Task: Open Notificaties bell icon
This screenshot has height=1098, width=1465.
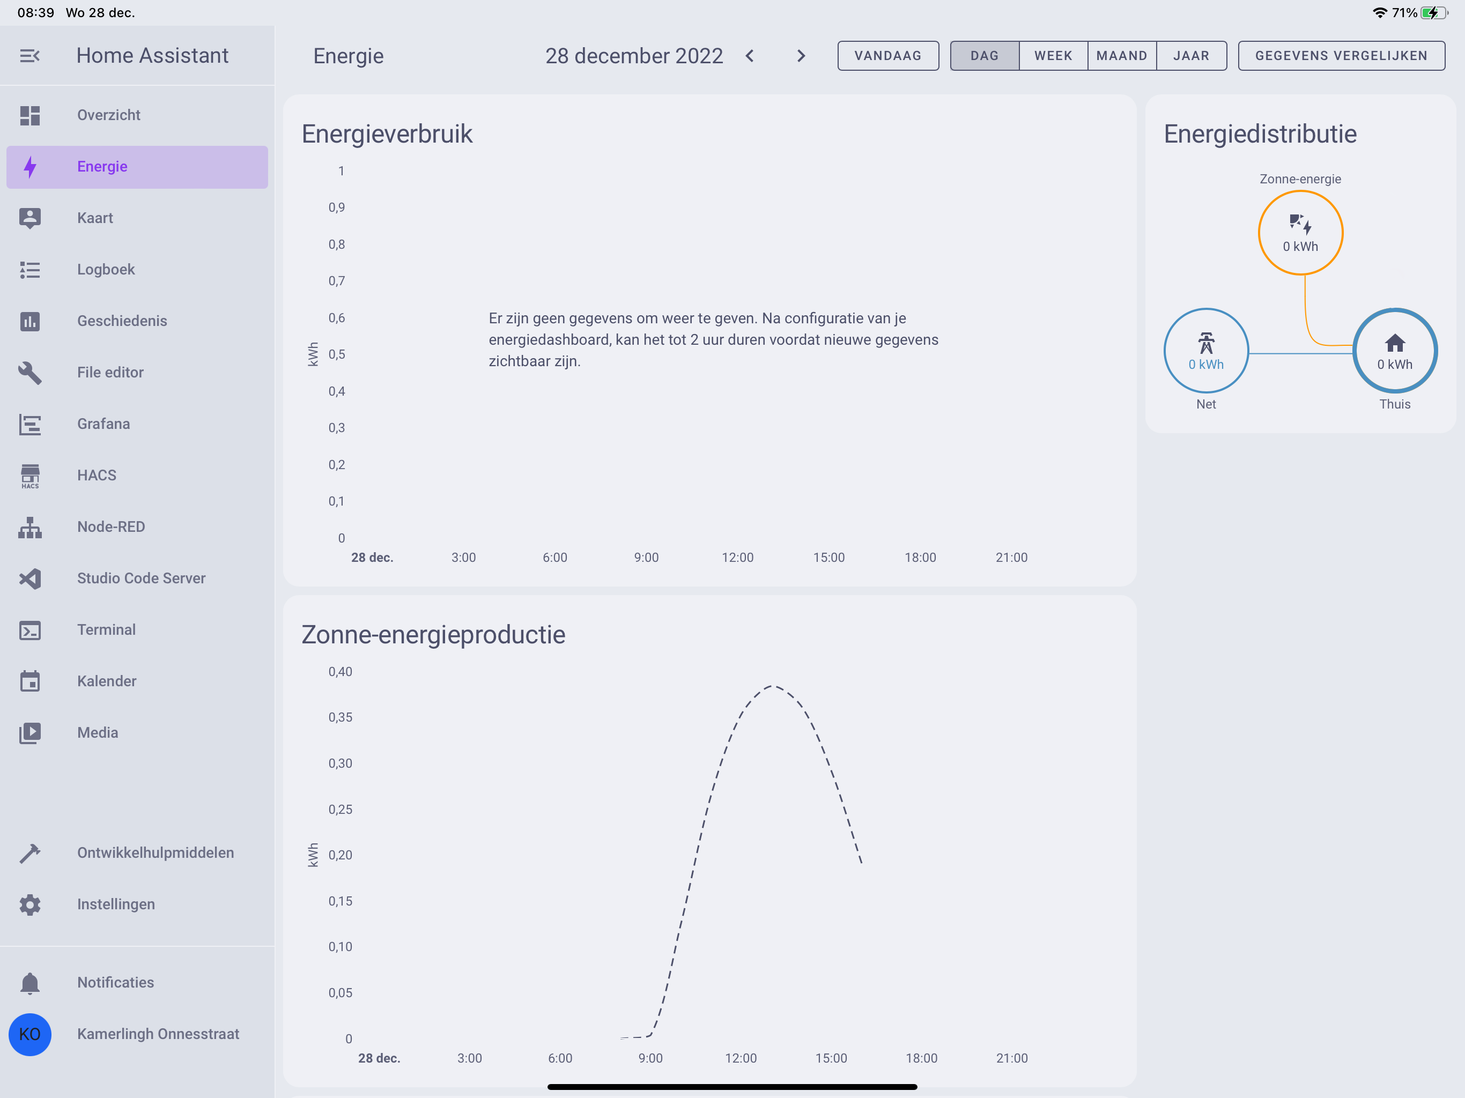Action: [x=30, y=983]
